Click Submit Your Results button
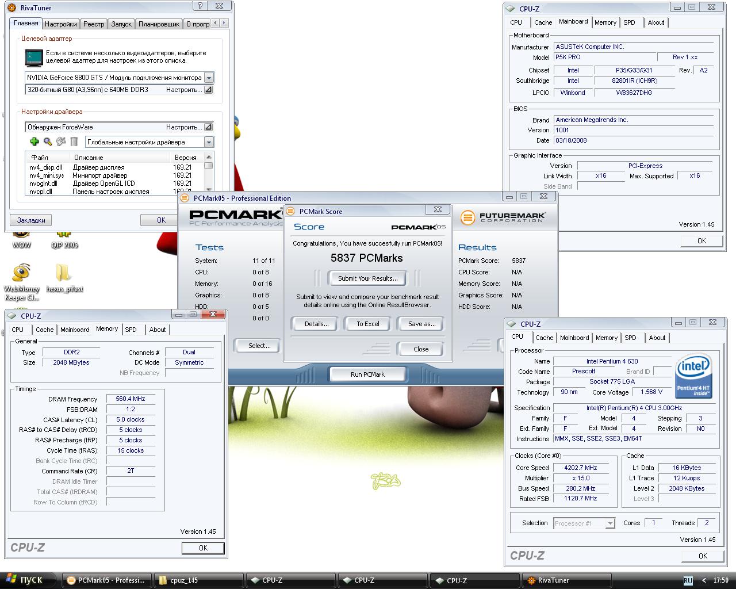Screen dimensions: 736x589 click(x=367, y=278)
